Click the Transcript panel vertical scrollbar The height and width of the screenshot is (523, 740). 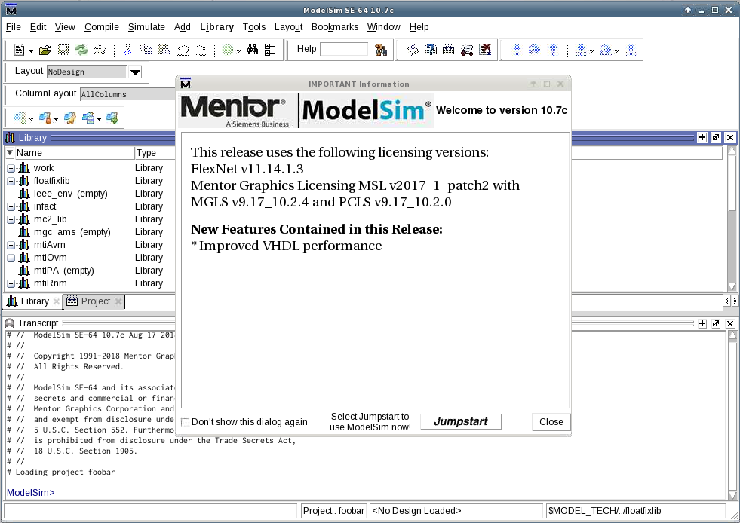(x=732, y=415)
